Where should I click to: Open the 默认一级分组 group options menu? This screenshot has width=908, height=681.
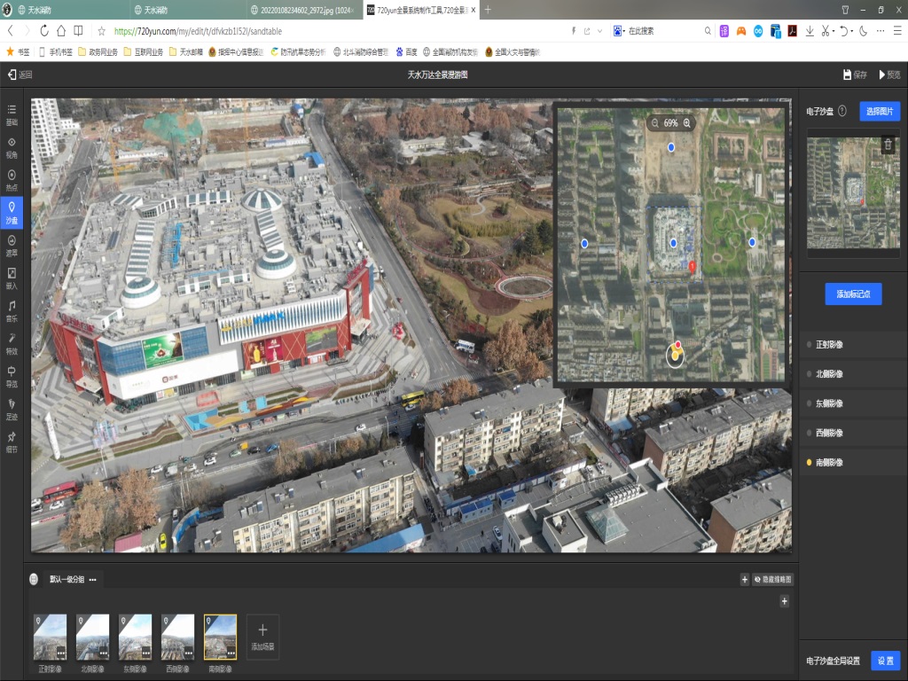point(93,579)
